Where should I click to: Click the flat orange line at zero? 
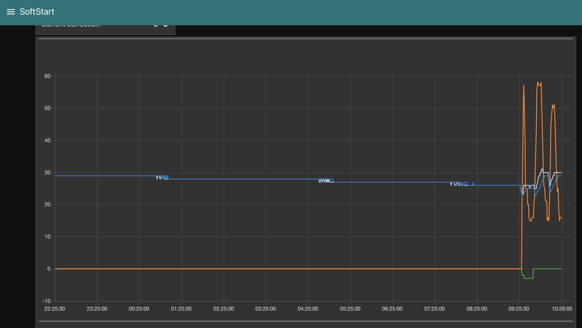pyautogui.click(x=288, y=268)
